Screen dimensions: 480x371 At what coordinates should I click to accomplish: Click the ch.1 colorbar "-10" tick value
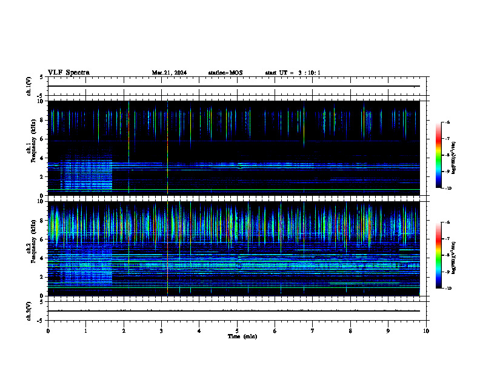click(448, 189)
